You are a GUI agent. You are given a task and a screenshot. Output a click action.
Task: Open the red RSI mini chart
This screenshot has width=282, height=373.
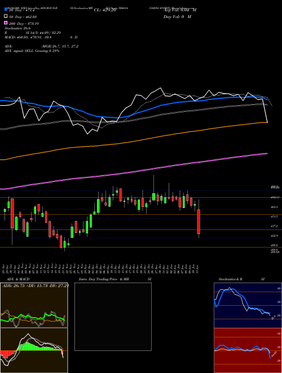pyautogui.click(x=248, y=350)
